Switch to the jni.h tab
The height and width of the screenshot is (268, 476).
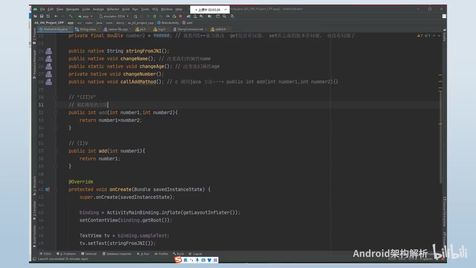coord(142,29)
